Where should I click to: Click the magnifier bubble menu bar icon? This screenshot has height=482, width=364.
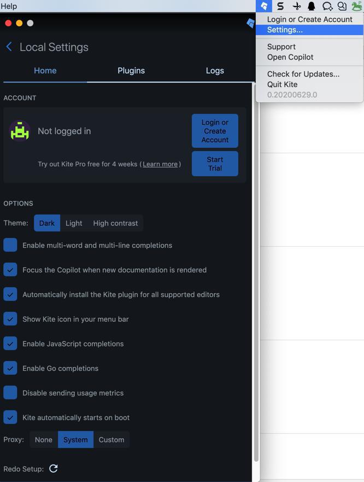point(342,6)
